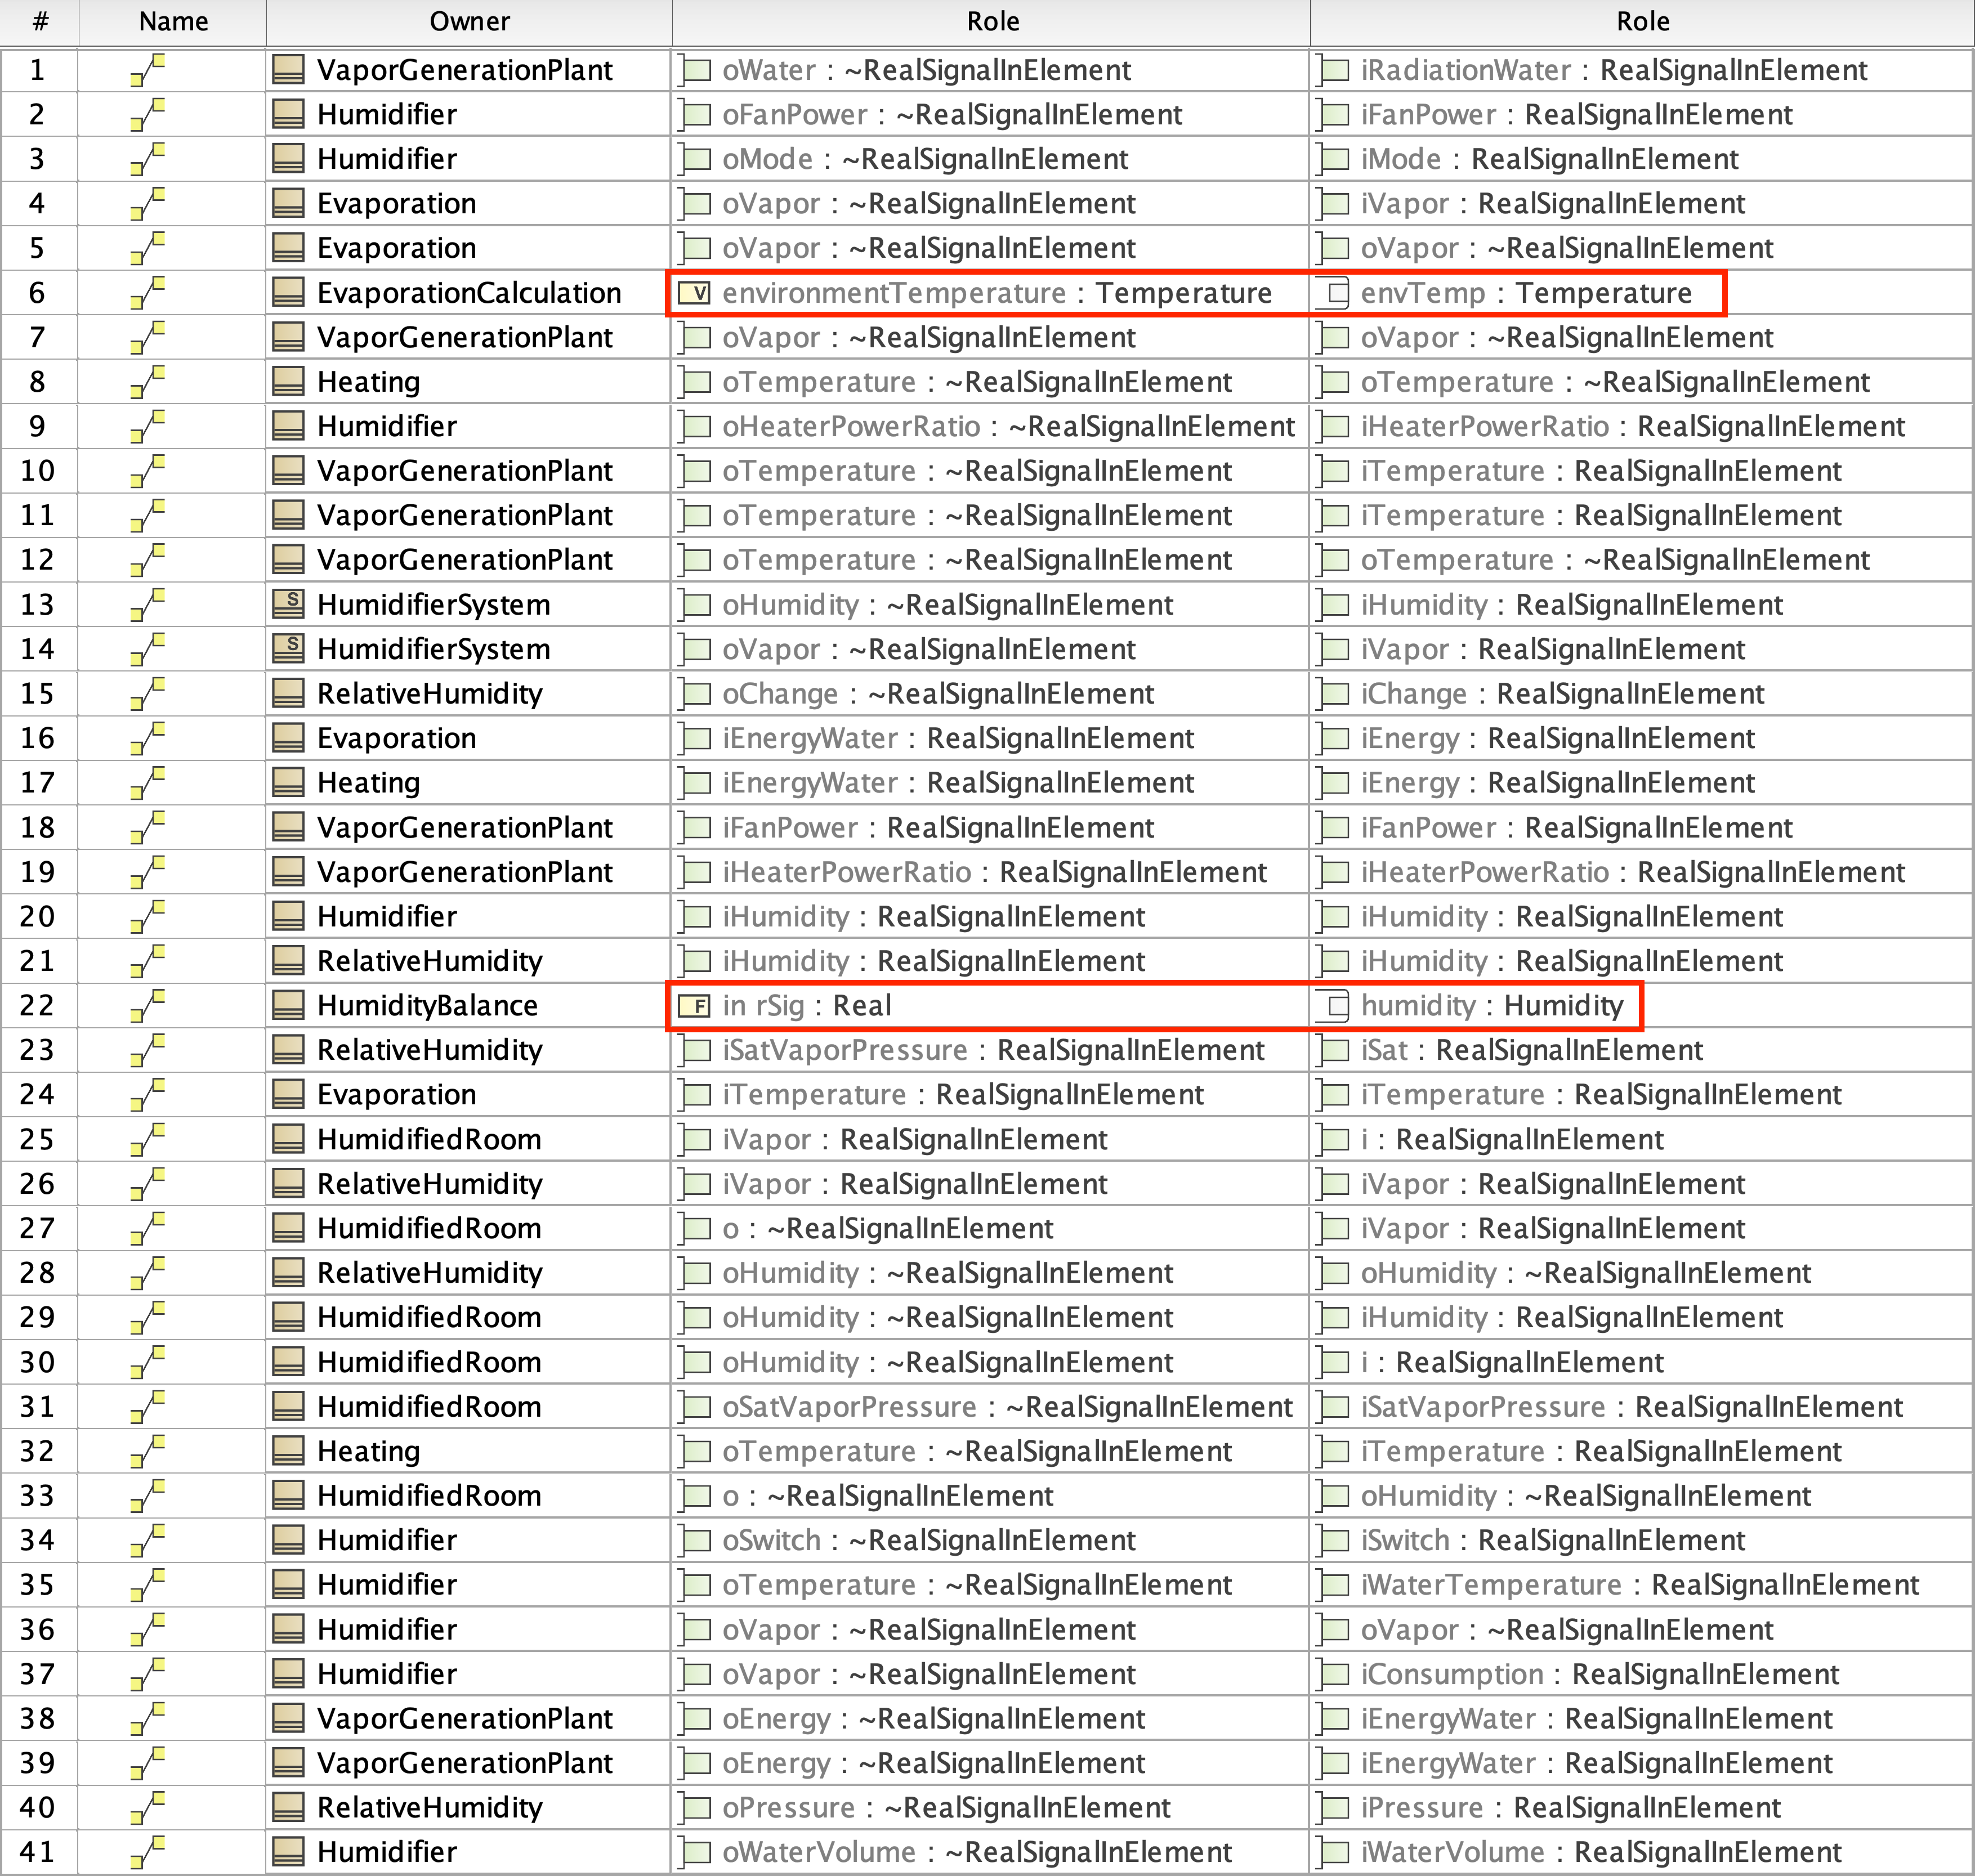Click the Owner column header
The height and width of the screenshot is (1876, 1975).
[x=469, y=21]
